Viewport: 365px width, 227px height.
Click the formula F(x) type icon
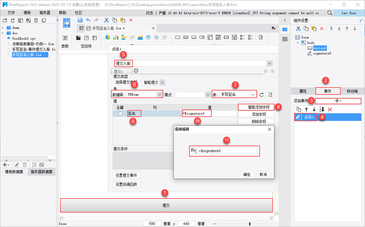(194, 151)
